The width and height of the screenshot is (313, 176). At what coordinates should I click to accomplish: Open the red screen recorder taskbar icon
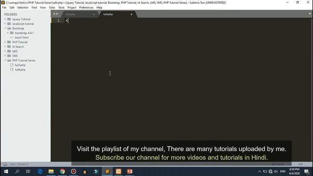pyautogui.click(x=73, y=172)
